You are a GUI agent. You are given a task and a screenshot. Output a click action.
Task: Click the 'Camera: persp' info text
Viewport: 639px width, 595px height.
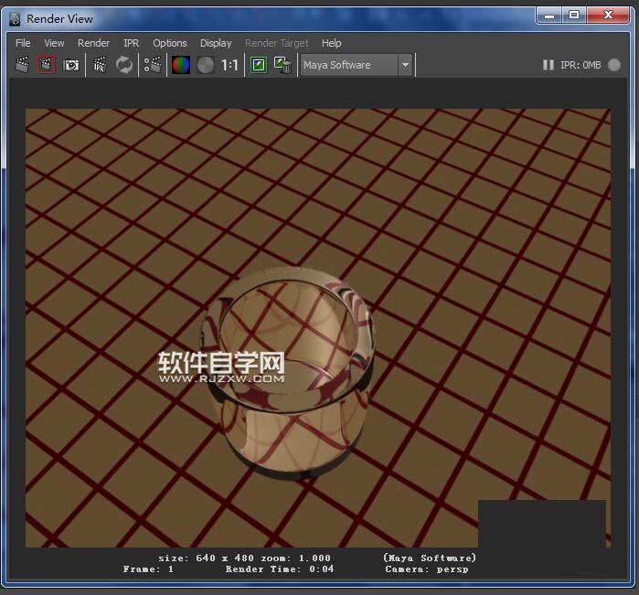click(x=427, y=568)
